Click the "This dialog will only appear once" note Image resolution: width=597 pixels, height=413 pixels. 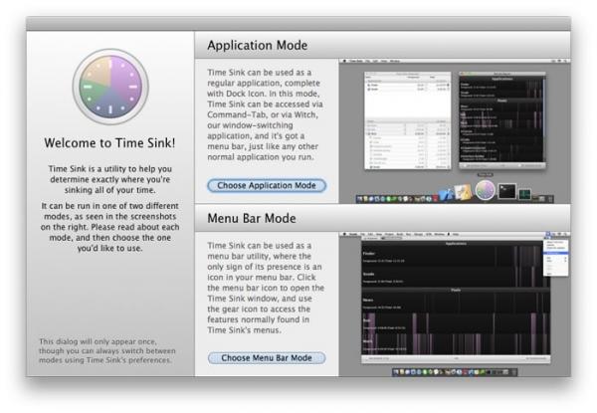[x=107, y=350]
